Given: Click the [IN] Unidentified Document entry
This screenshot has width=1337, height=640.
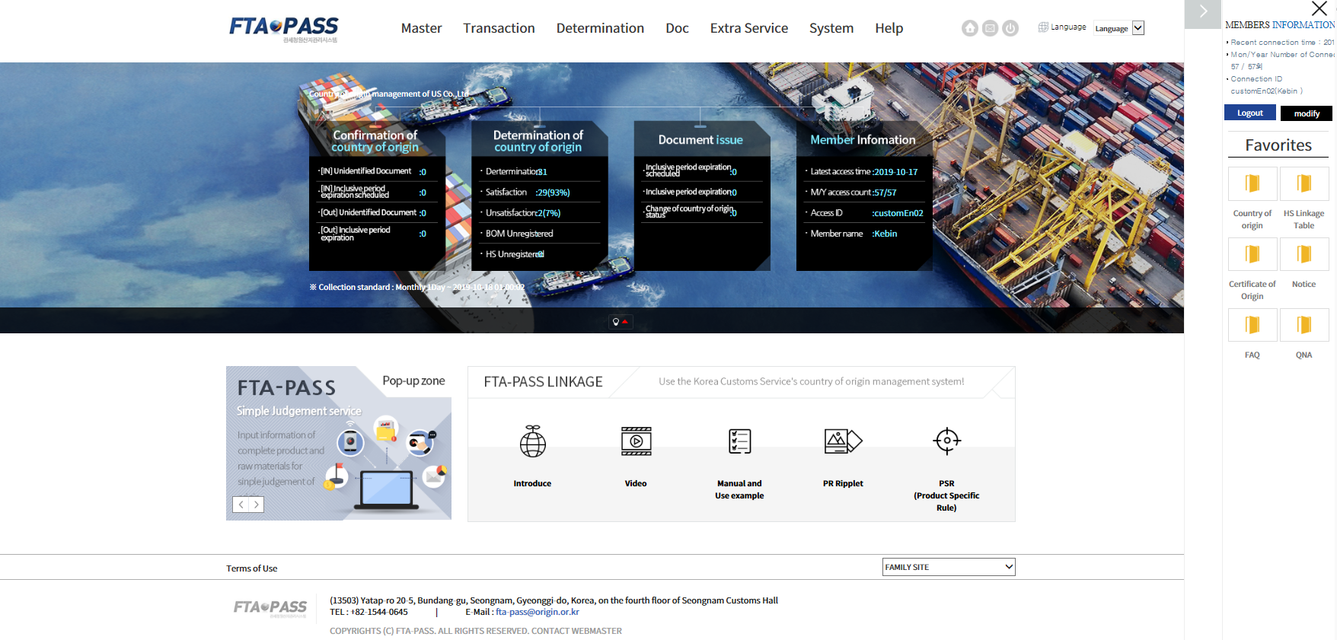Looking at the screenshot, I should 372,171.
